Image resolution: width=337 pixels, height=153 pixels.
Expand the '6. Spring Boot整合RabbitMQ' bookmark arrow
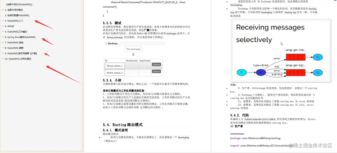pos(3,37)
